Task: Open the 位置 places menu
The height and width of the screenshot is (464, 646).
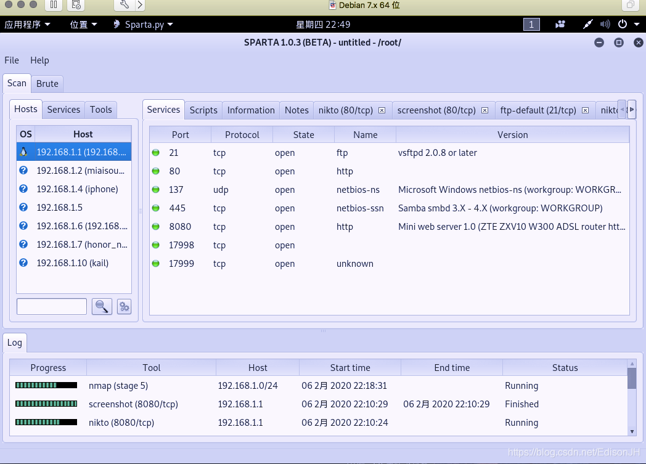Action: (x=83, y=25)
